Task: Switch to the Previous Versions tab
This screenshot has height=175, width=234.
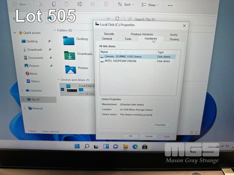Action: (x=142, y=34)
